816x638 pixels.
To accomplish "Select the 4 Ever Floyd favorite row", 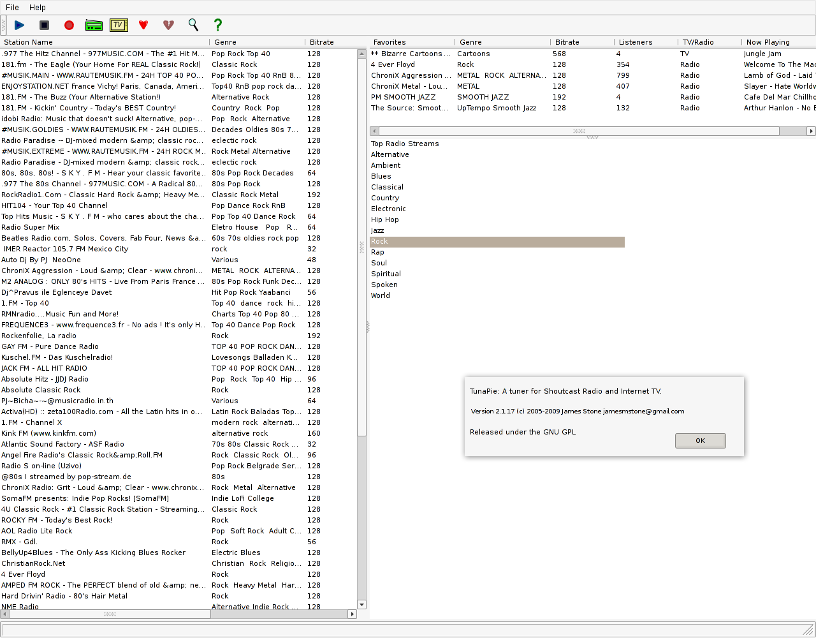I will click(593, 64).
